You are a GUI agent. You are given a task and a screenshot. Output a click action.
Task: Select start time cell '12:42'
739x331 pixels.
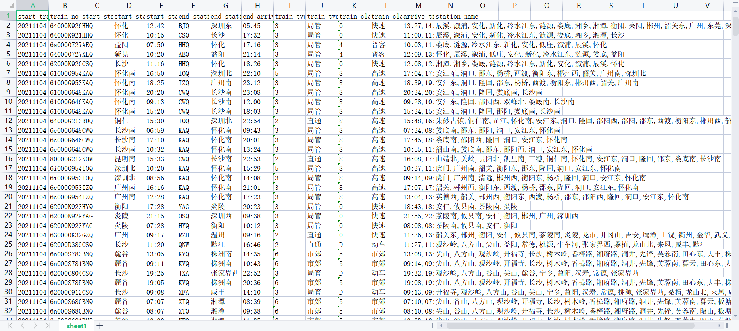coord(161,26)
